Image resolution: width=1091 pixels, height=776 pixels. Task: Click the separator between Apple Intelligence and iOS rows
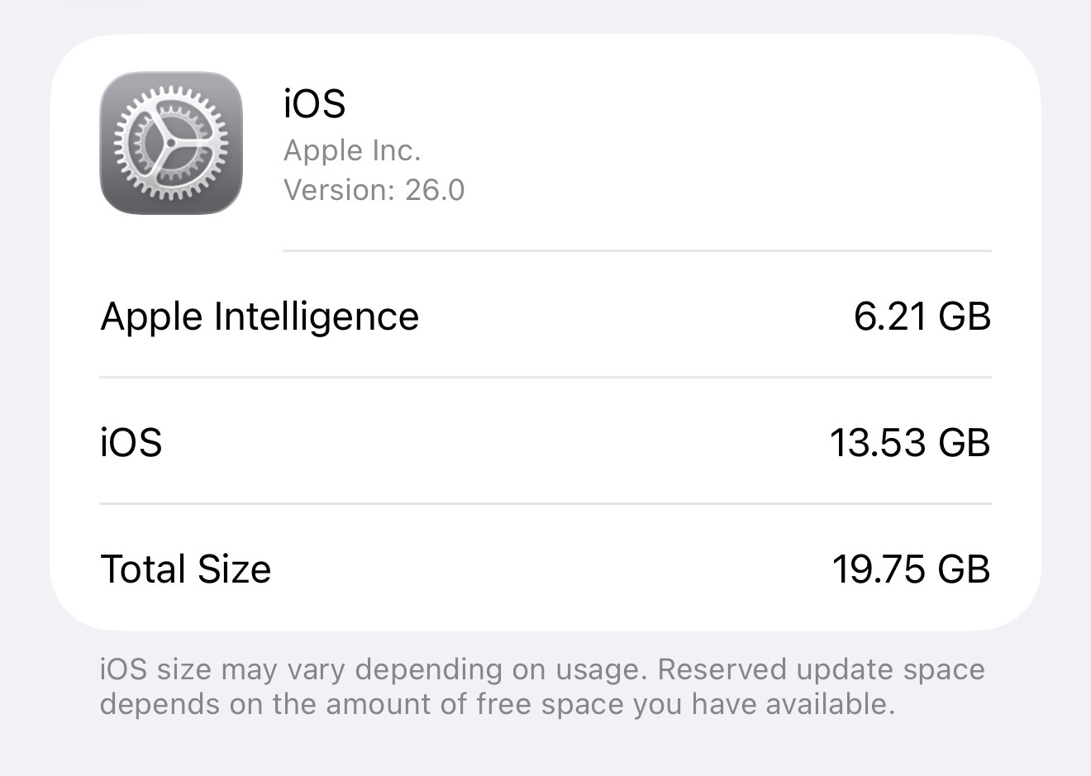[545, 377]
